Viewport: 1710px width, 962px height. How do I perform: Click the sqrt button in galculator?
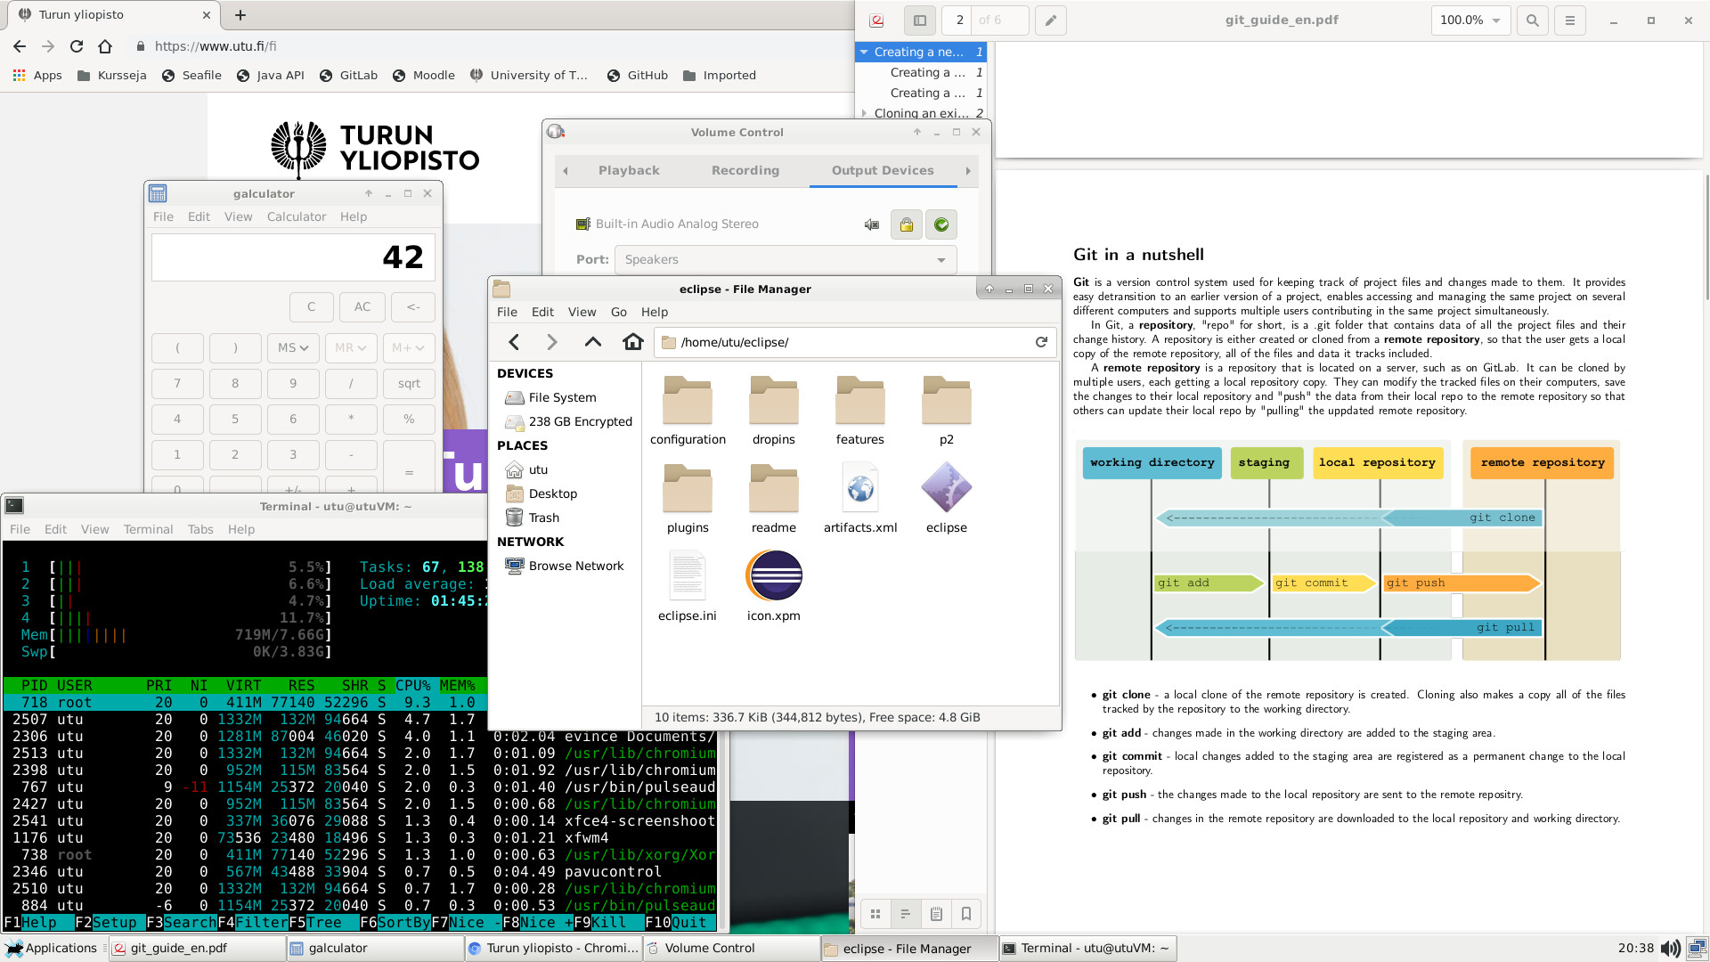(x=409, y=384)
